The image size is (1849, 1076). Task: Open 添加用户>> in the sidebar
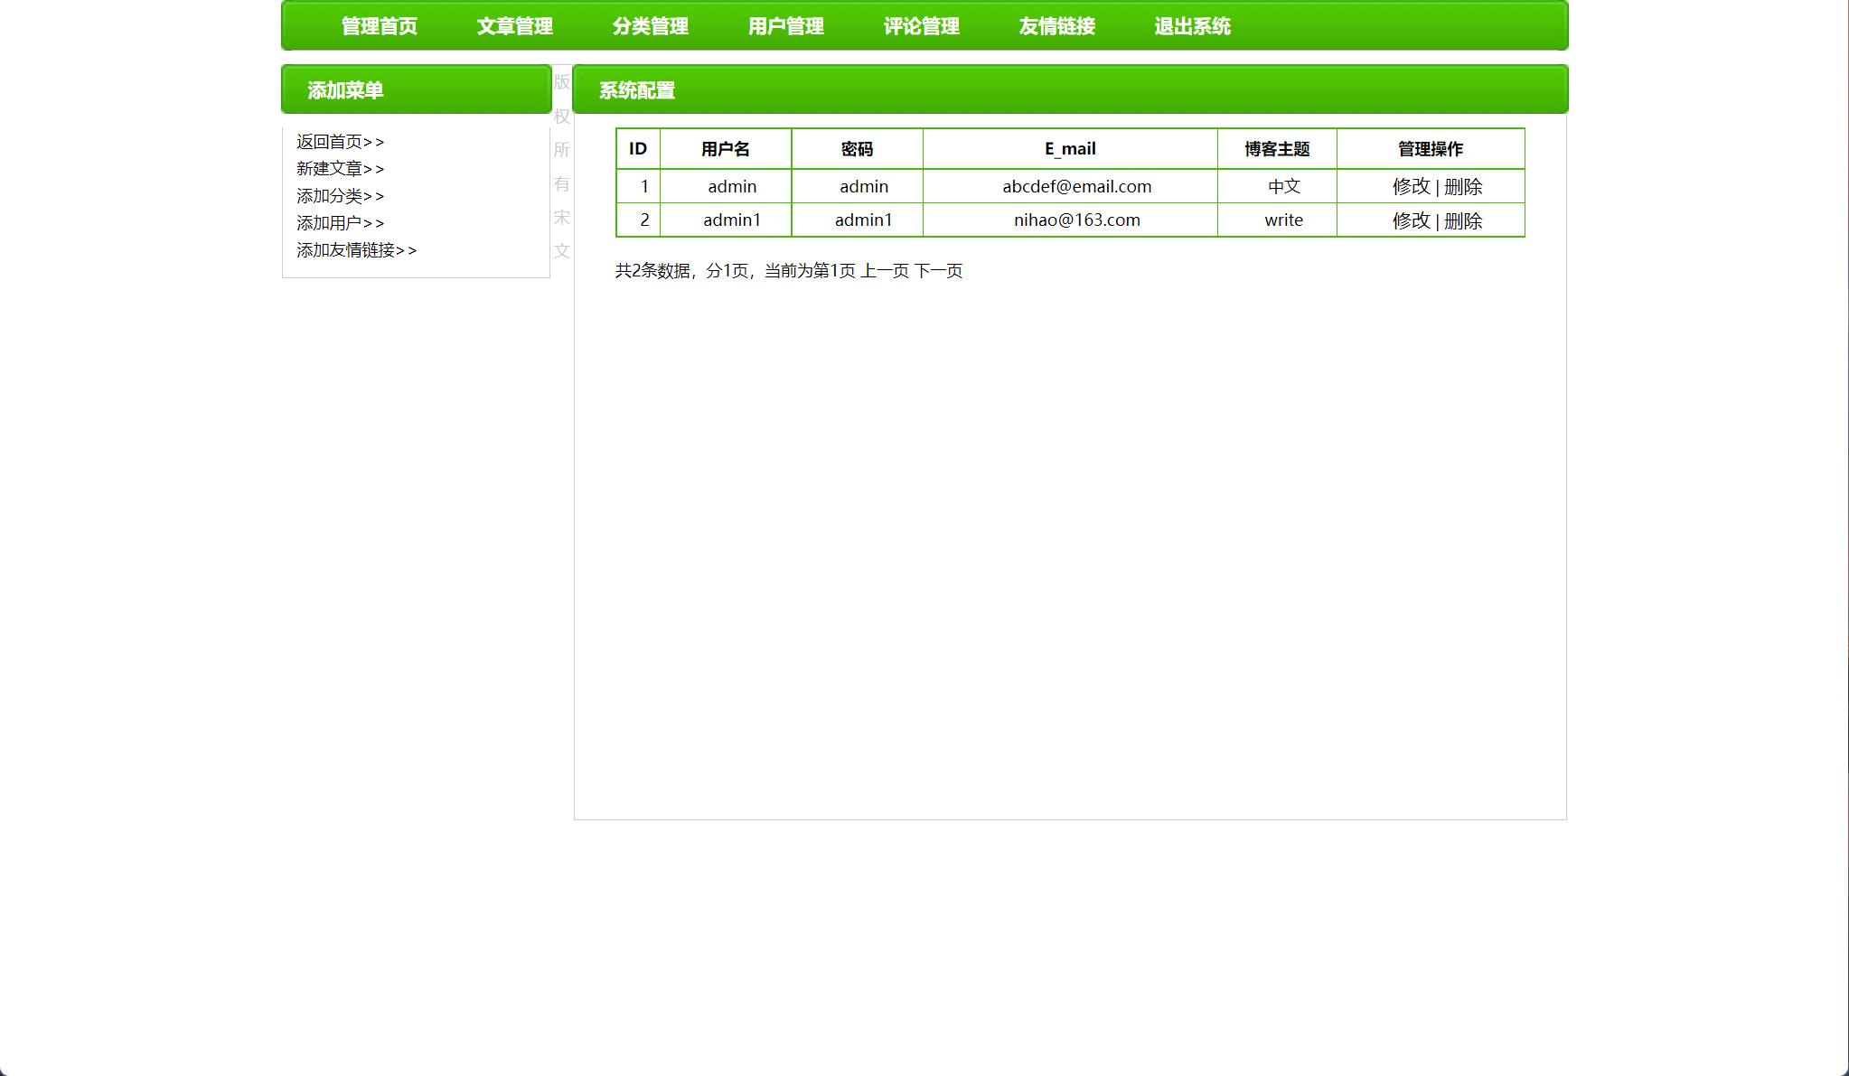click(x=340, y=223)
